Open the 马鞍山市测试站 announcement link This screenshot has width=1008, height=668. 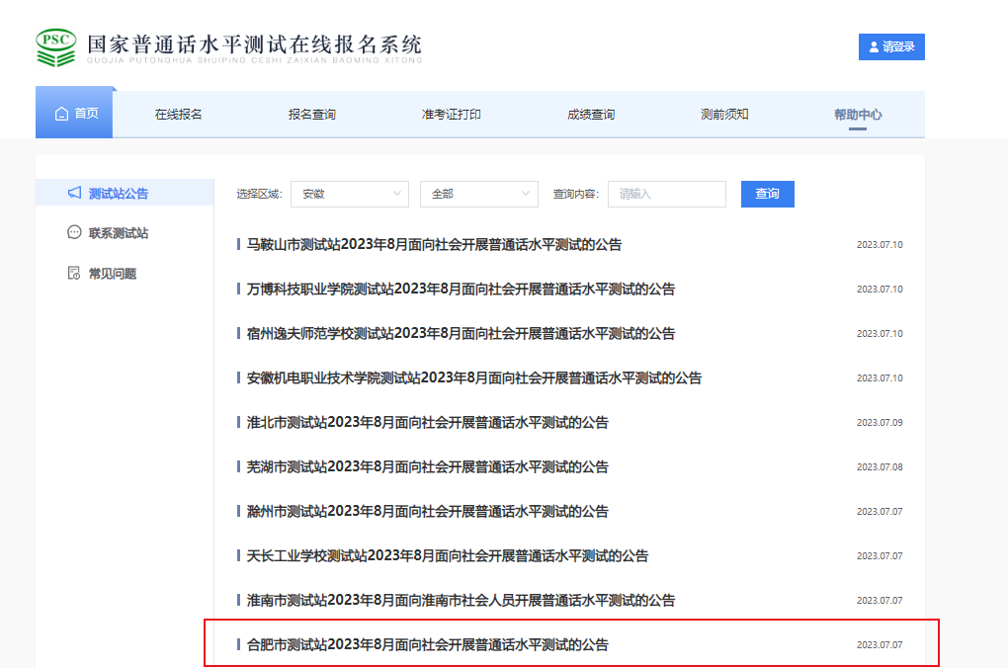pyautogui.click(x=434, y=245)
